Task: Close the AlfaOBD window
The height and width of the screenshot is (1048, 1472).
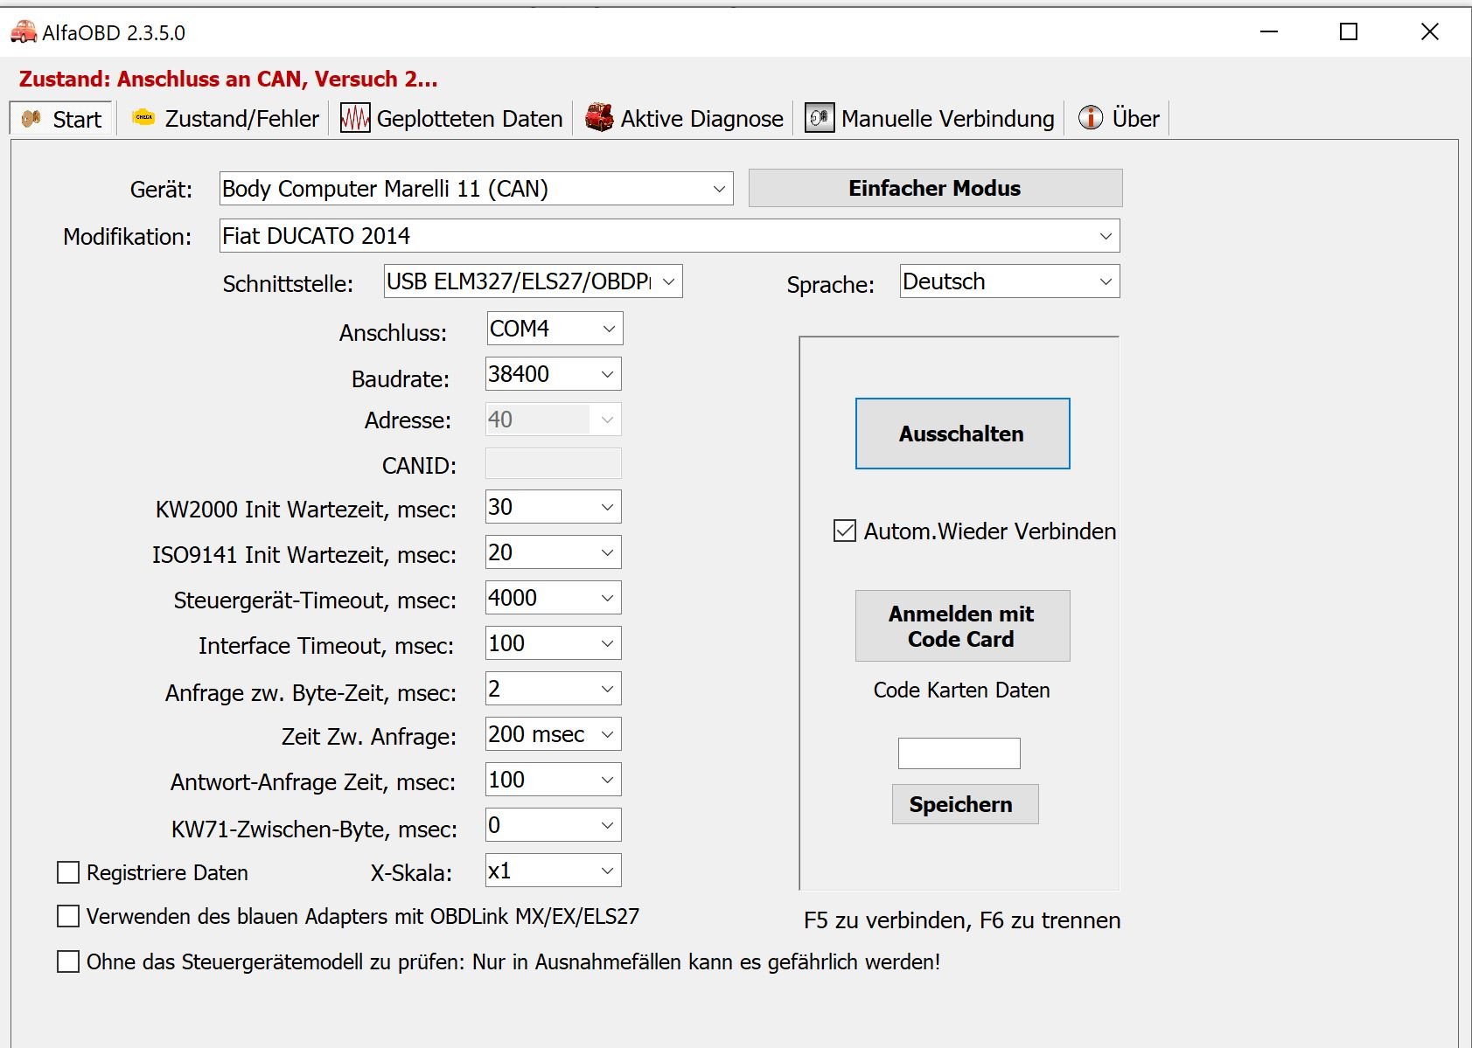Action: (1429, 32)
